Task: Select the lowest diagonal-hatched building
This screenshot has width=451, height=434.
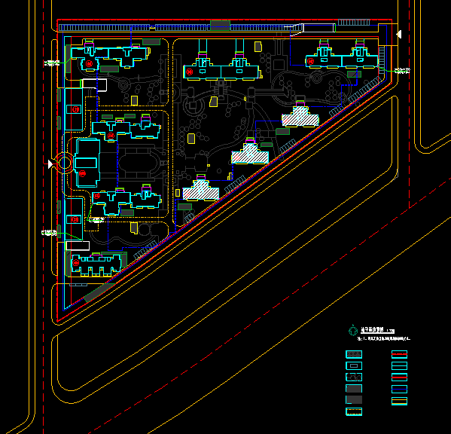Action: [201, 190]
